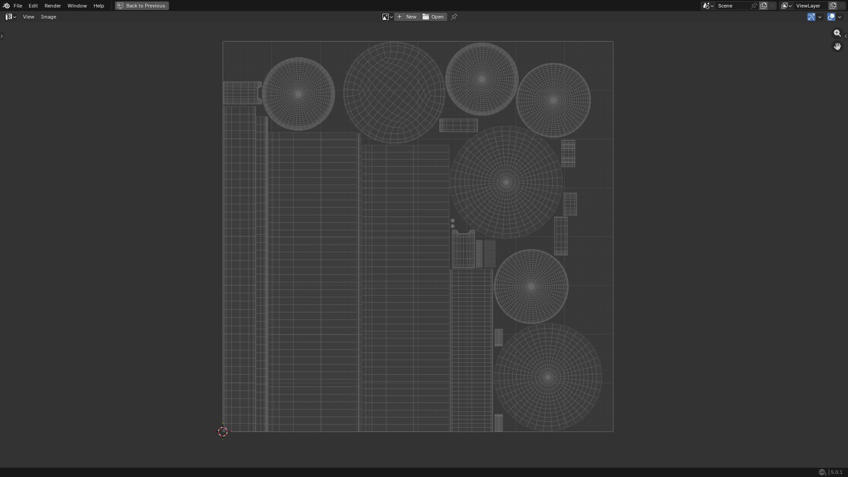The width and height of the screenshot is (848, 477).
Task: Toggle show gizmos button
Action: click(x=811, y=17)
